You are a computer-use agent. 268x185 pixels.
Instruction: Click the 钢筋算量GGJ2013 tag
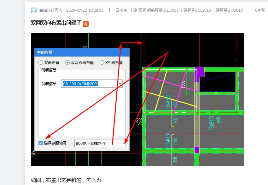(163, 10)
